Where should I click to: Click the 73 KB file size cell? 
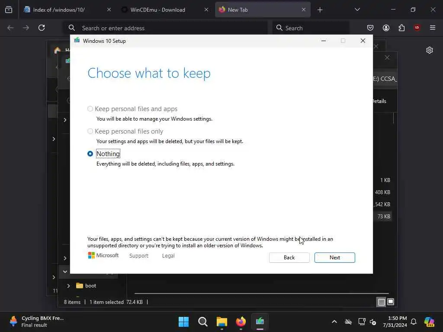[384, 217]
